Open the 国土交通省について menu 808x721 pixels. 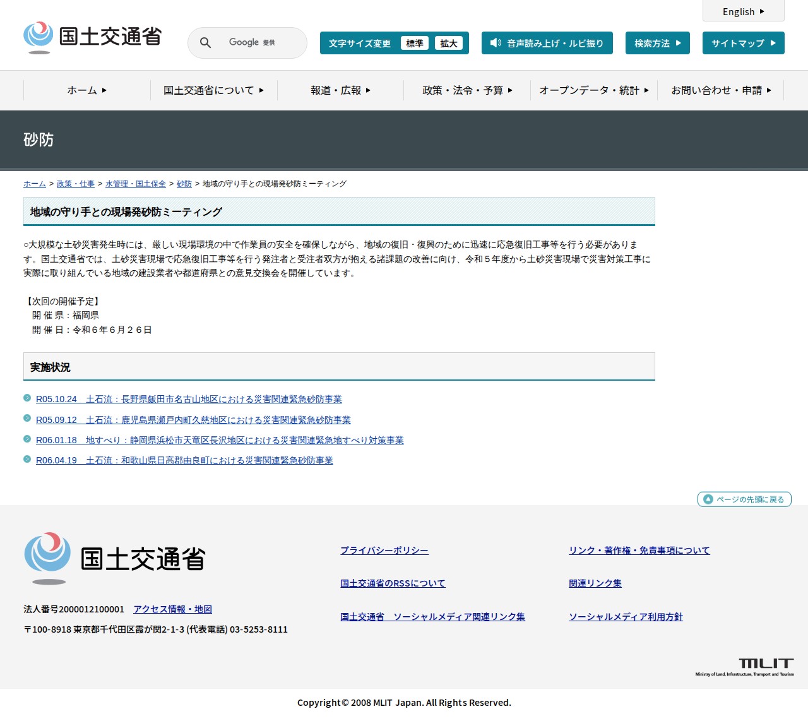(214, 90)
